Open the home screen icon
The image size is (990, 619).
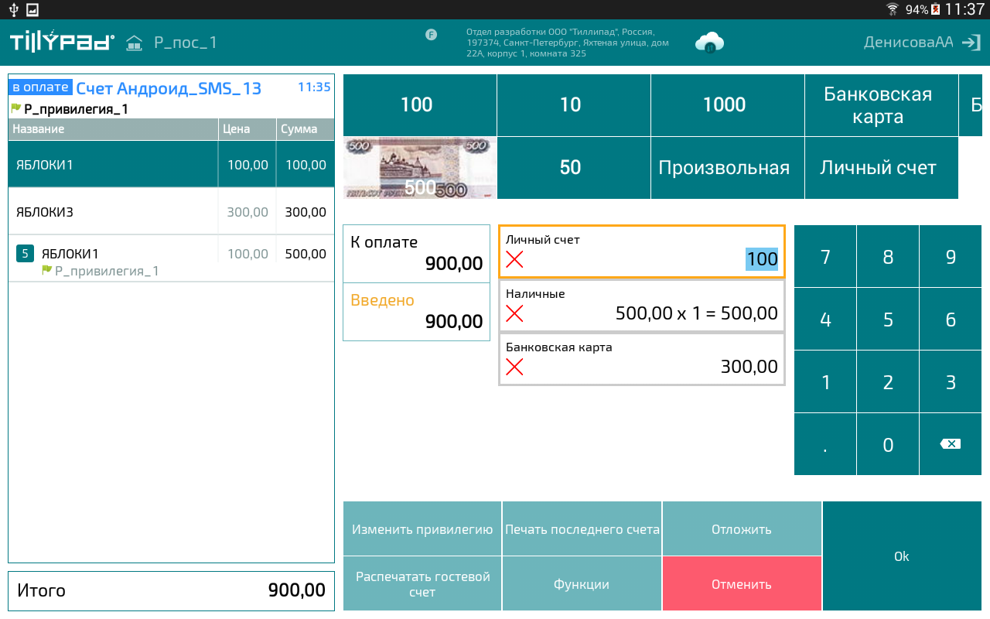pyautogui.click(x=135, y=43)
